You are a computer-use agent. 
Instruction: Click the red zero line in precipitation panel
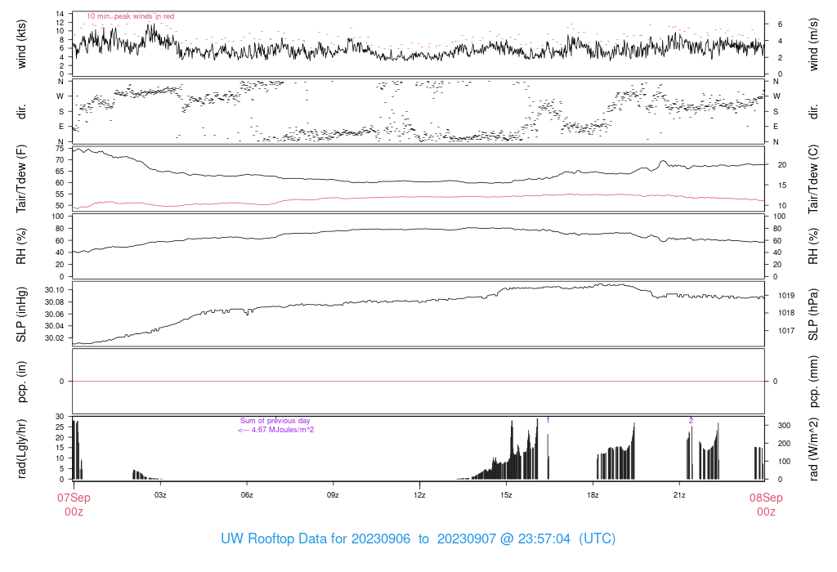[418, 382]
